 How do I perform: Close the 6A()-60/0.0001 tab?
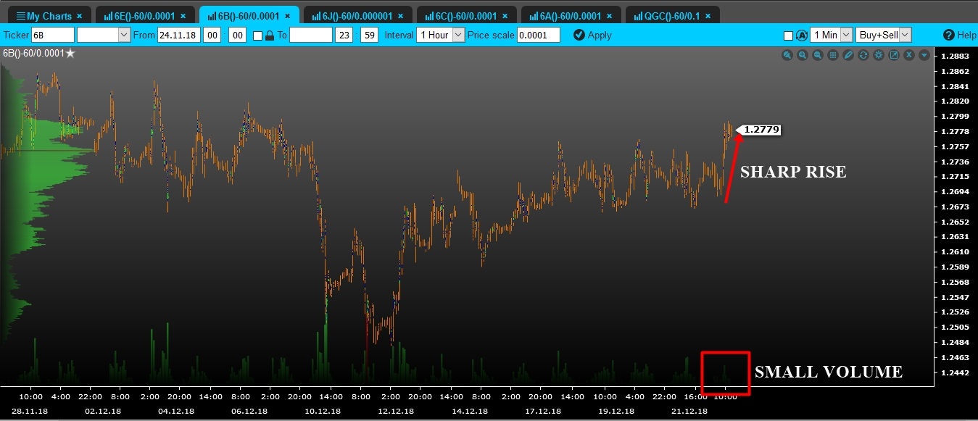(609, 16)
